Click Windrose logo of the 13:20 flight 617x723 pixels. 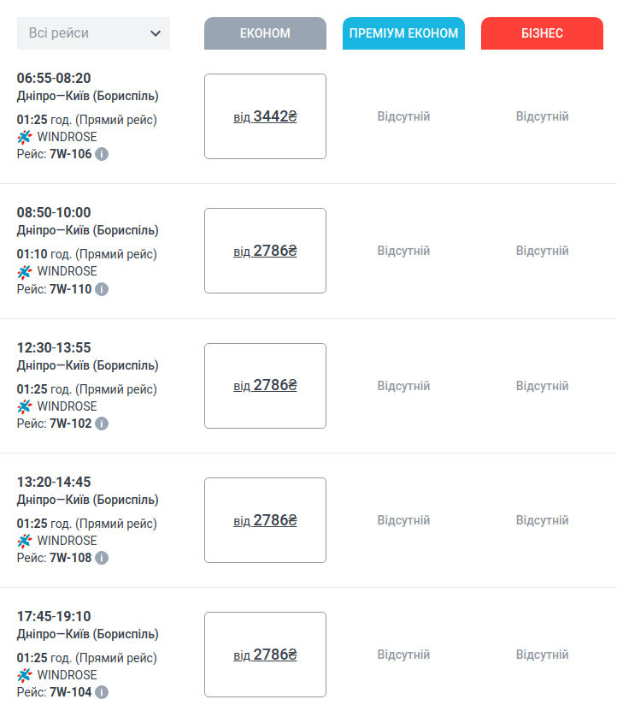25,541
